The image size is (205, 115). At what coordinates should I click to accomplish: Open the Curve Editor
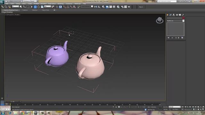(111, 7)
